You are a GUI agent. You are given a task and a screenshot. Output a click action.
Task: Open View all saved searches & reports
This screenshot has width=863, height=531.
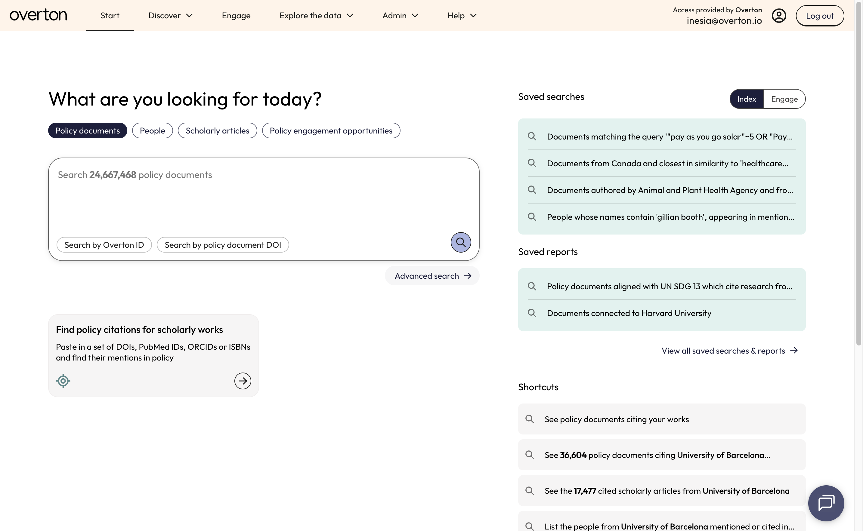(x=730, y=351)
